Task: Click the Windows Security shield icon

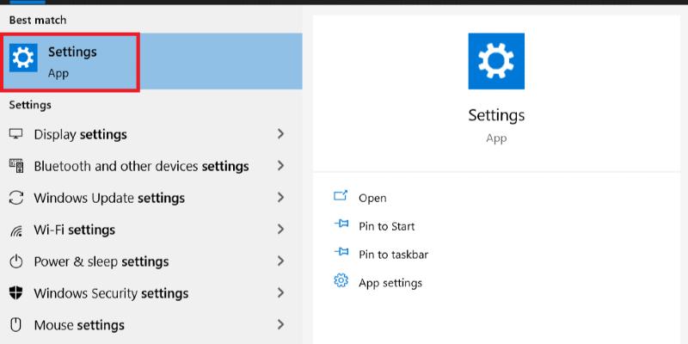Action: 15,293
